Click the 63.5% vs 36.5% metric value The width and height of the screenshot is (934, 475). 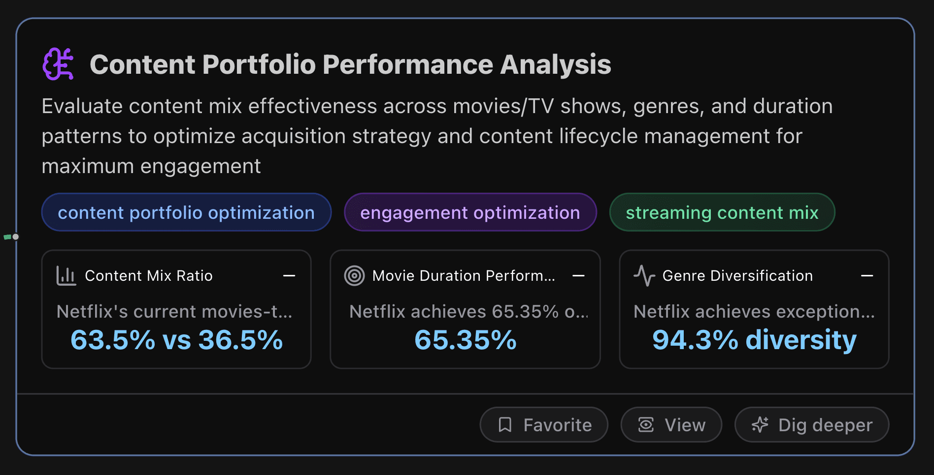(176, 339)
